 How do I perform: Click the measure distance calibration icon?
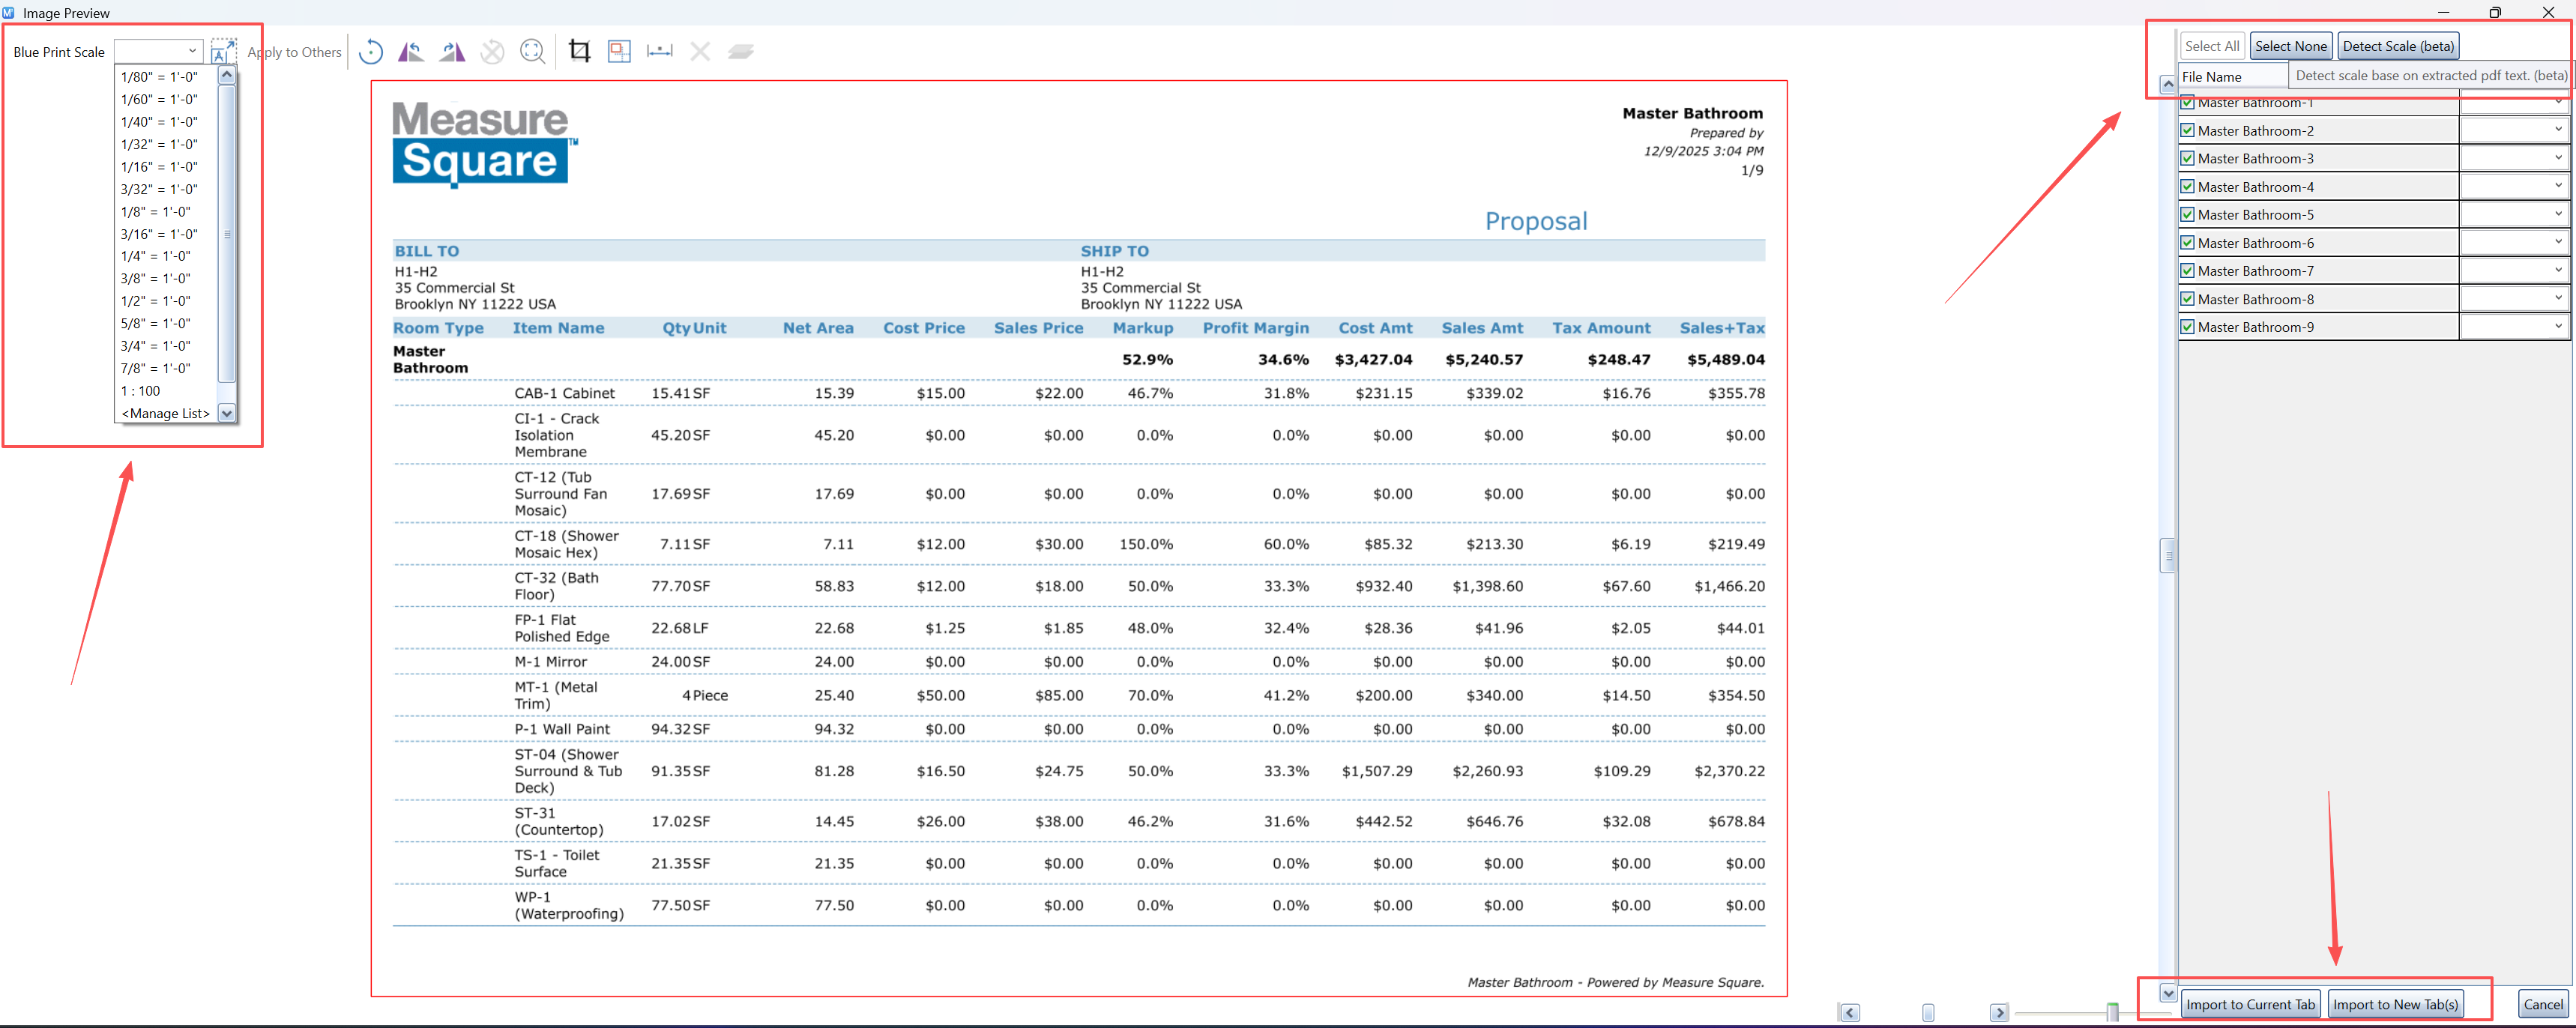coord(660,51)
